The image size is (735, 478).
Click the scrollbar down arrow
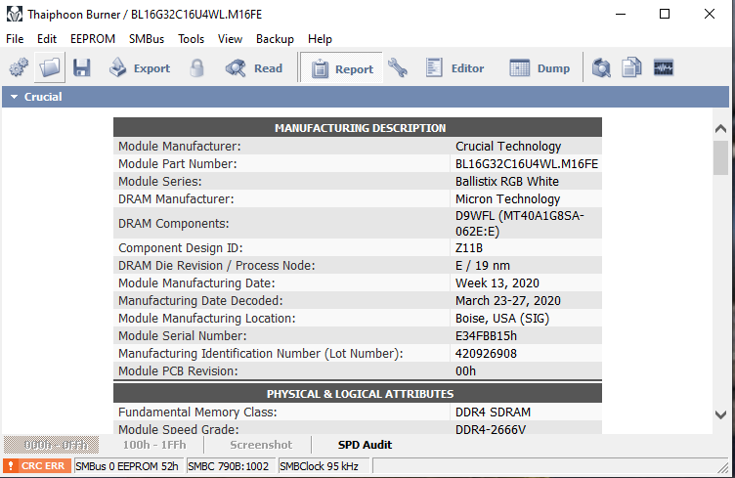pyautogui.click(x=720, y=414)
